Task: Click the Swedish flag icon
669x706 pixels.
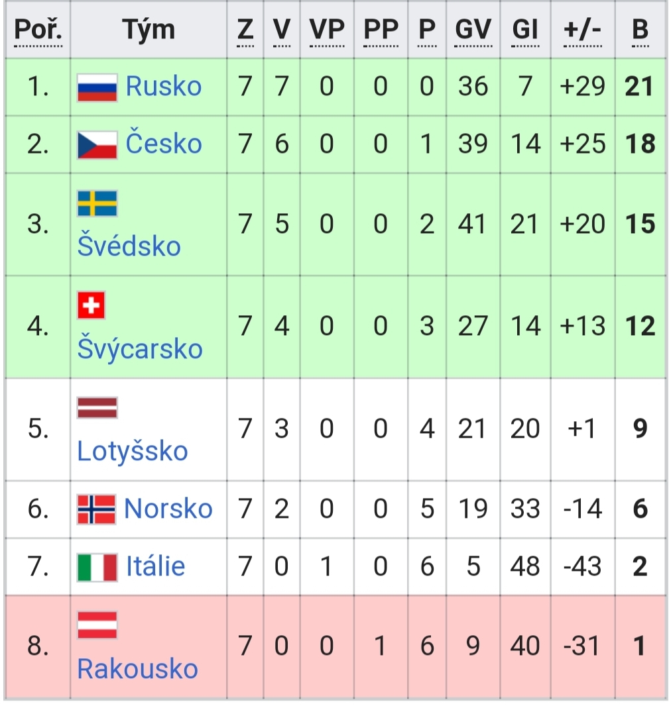Action: (x=97, y=203)
